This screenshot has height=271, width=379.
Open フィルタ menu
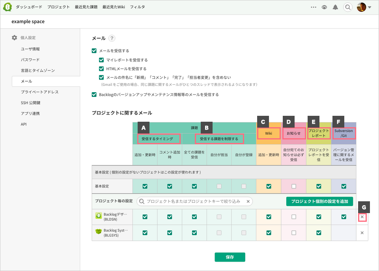click(137, 7)
